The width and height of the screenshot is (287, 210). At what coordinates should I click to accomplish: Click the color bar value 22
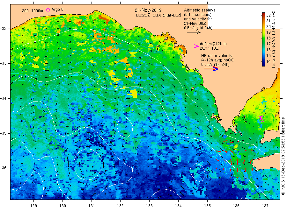268,15
